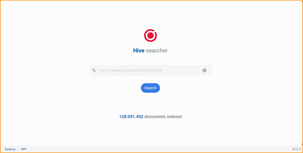Click the separator between Ecency and API
The width and height of the screenshot is (303, 153).
click(x=18, y=149)
